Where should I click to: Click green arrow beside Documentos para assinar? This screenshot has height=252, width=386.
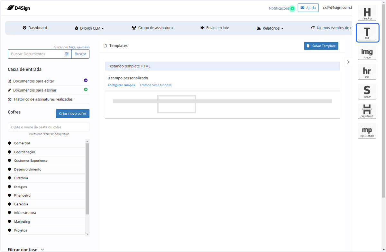(86, 90)
